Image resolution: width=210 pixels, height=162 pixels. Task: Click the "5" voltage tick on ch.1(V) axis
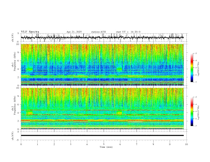coord(18,33)
